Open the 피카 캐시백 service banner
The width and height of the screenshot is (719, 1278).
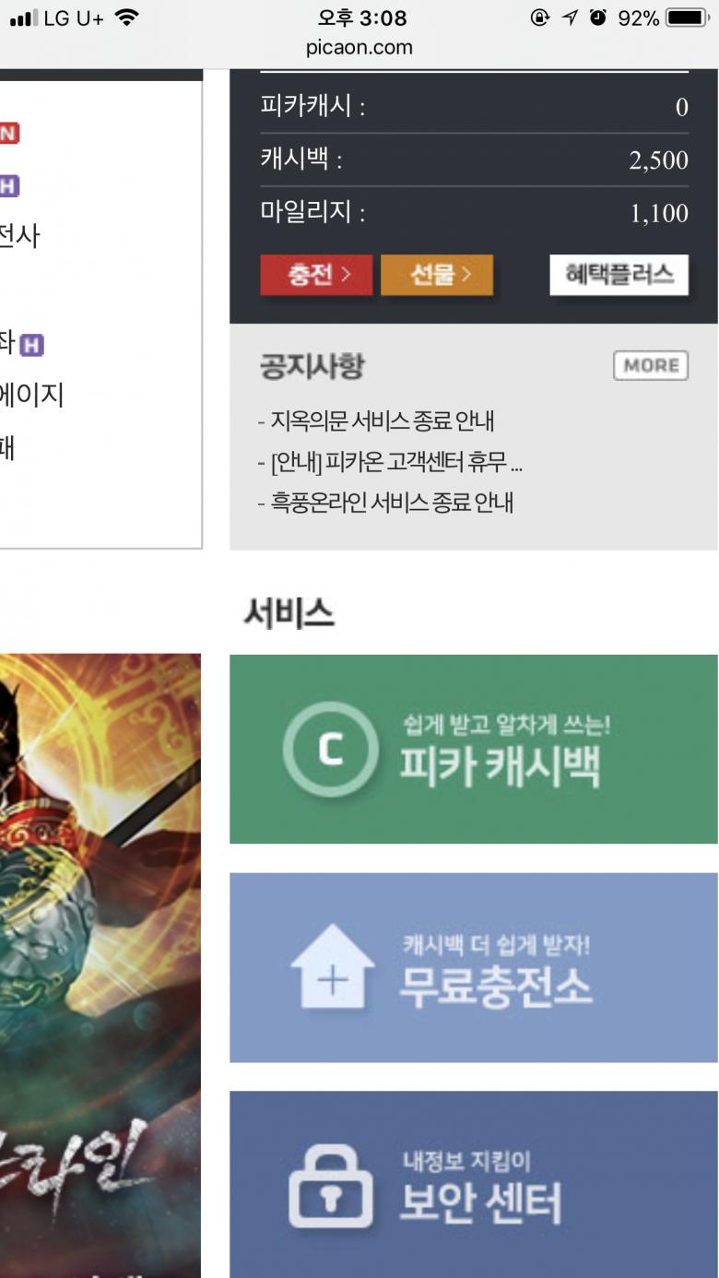474,749
